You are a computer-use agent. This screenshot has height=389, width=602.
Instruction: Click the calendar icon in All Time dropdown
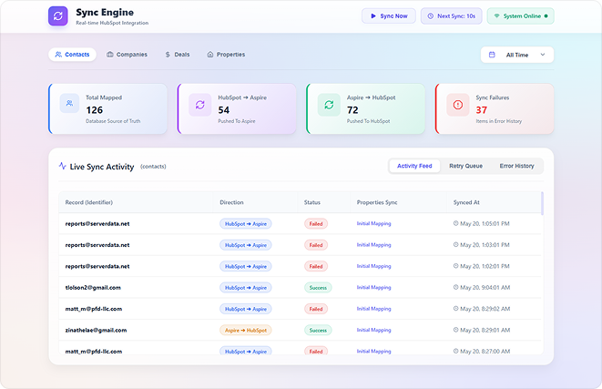pos(492,55)
